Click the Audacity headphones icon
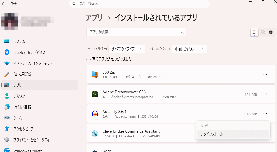Viewport: 277px width, 152px height. [x=95, y=114]
